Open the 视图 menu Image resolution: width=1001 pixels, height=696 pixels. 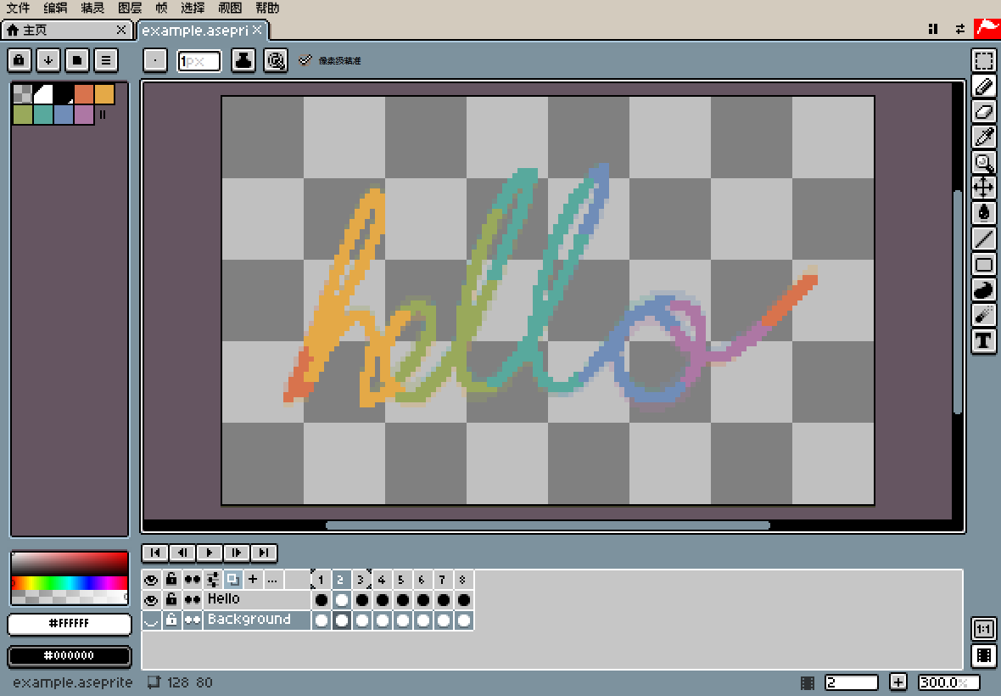230,8
